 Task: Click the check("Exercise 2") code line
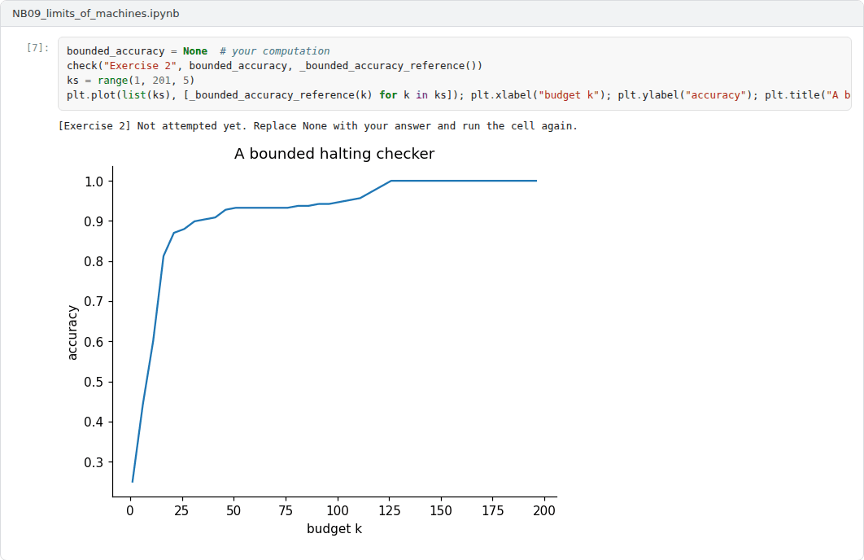(x=274, y=66)
